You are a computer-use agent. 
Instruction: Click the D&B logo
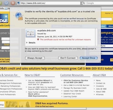(x=4, y=19)
